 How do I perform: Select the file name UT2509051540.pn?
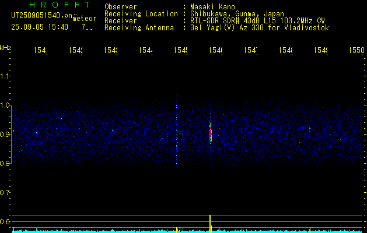(x=42, y=16)
